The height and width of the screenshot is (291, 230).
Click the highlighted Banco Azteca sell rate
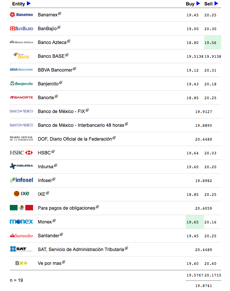tap(210, 43)
